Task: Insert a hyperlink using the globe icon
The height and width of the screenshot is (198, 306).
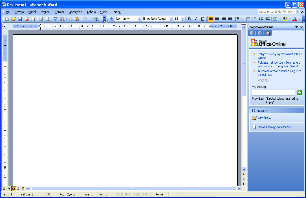Action: click(x=96, y=19)
